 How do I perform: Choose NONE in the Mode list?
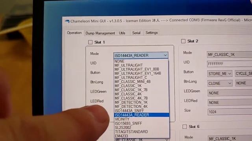coord(141,61)
